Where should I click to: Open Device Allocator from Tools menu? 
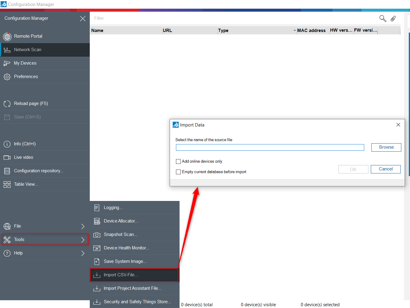tap(121, 221)
